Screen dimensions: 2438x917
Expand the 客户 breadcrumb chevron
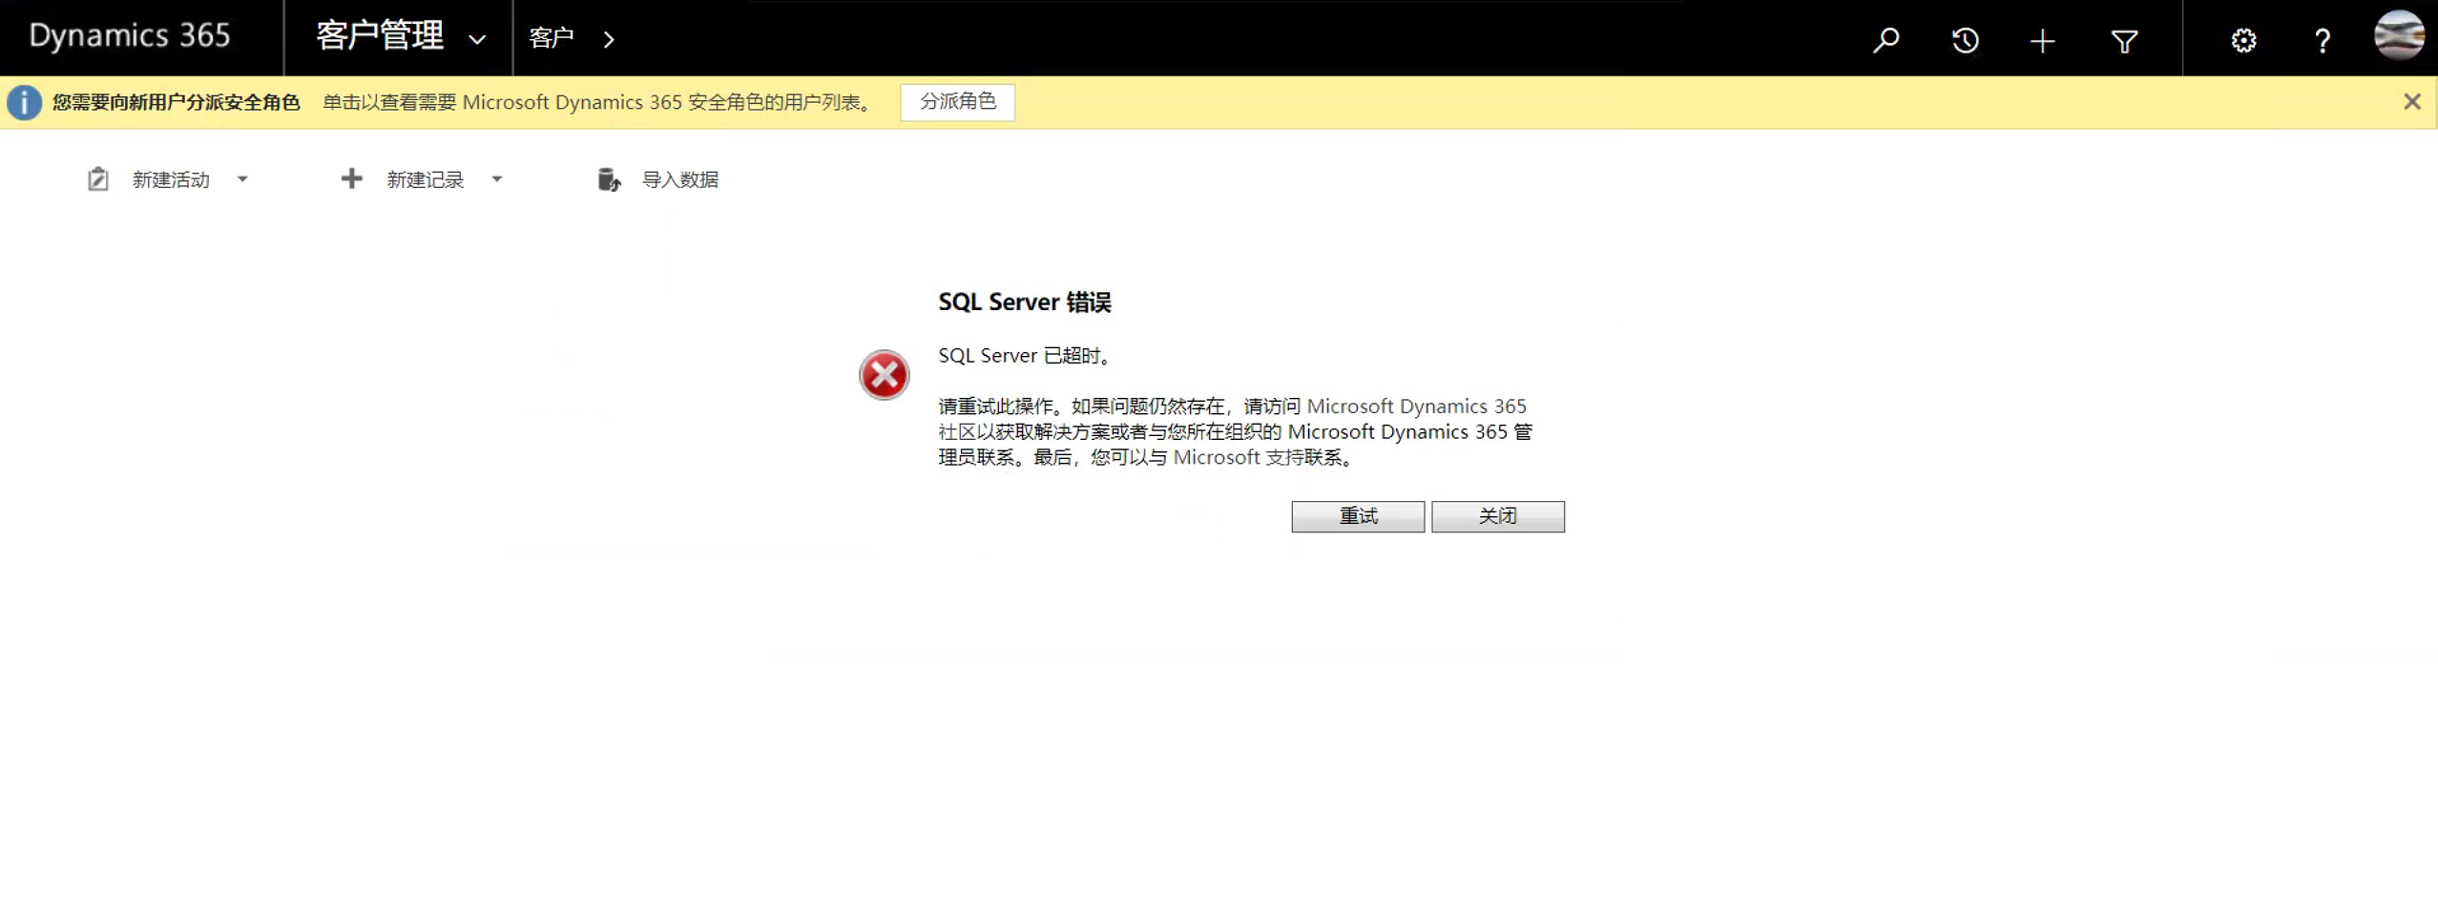click(609, 39)
